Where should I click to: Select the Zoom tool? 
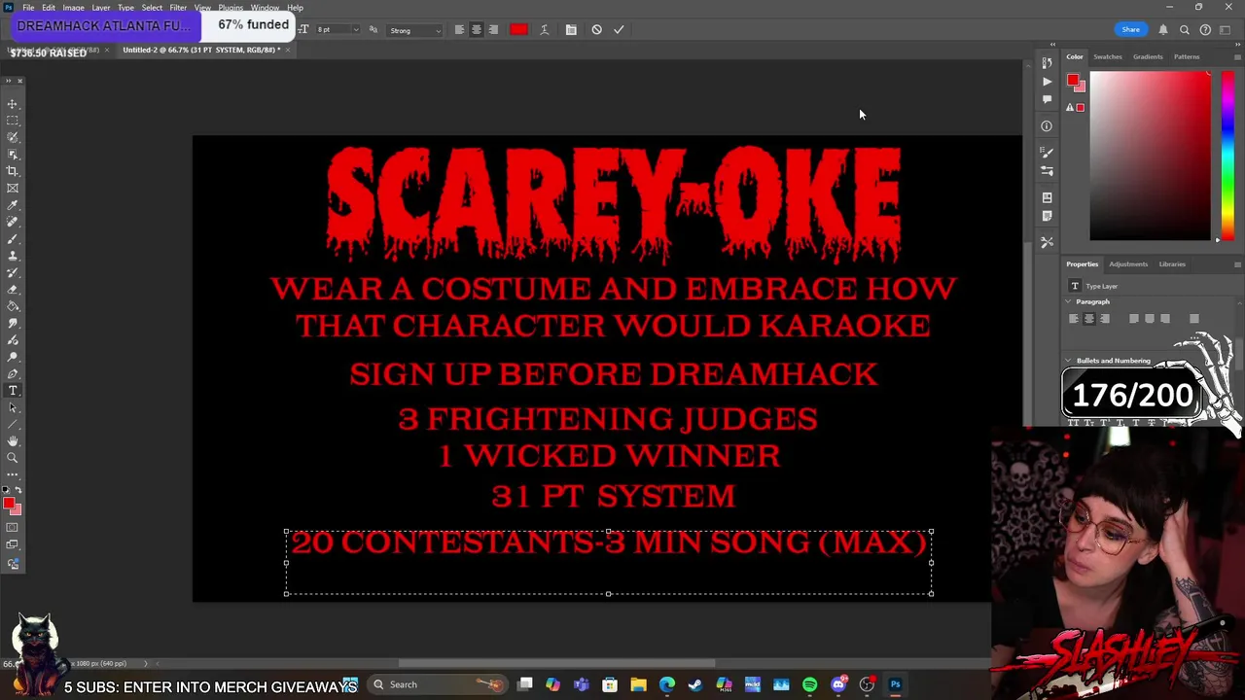13,458
